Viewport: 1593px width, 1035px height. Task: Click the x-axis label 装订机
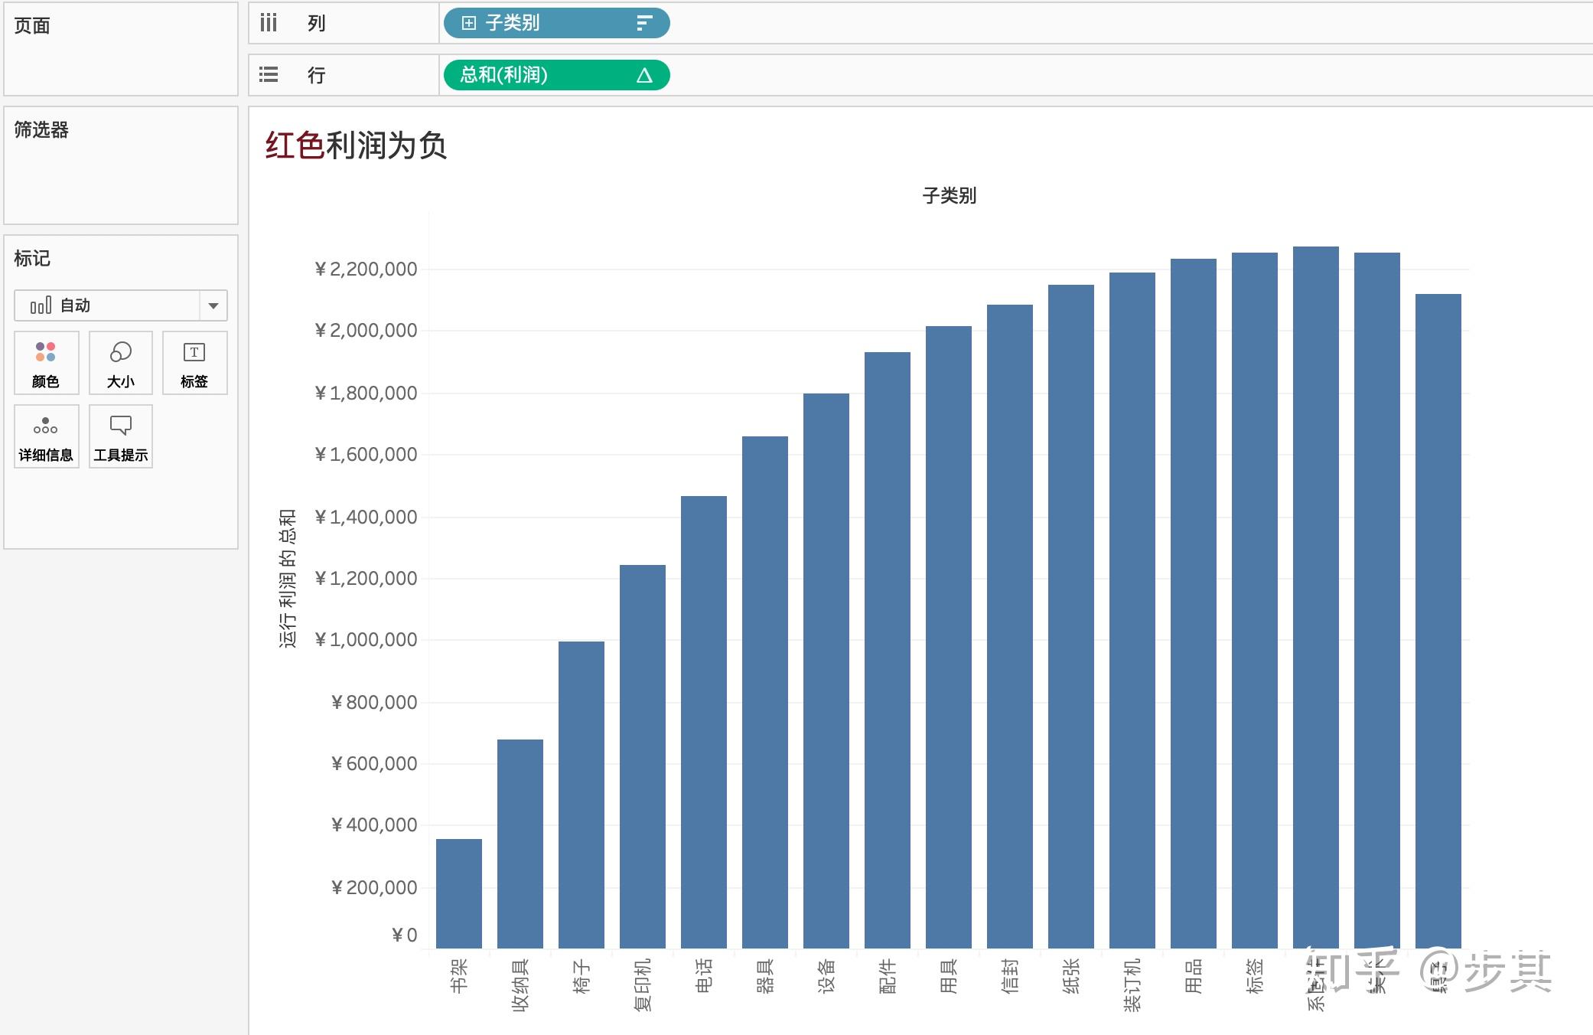click(1132, 985)
